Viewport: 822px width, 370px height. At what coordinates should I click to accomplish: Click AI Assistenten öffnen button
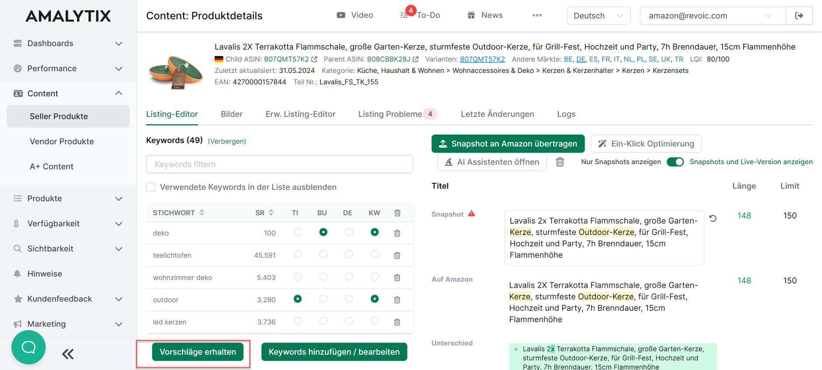coord(492,162)
